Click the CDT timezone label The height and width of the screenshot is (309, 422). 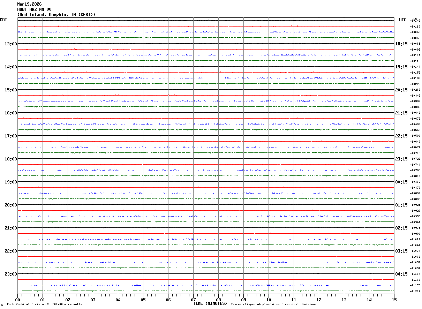(3, 20)
